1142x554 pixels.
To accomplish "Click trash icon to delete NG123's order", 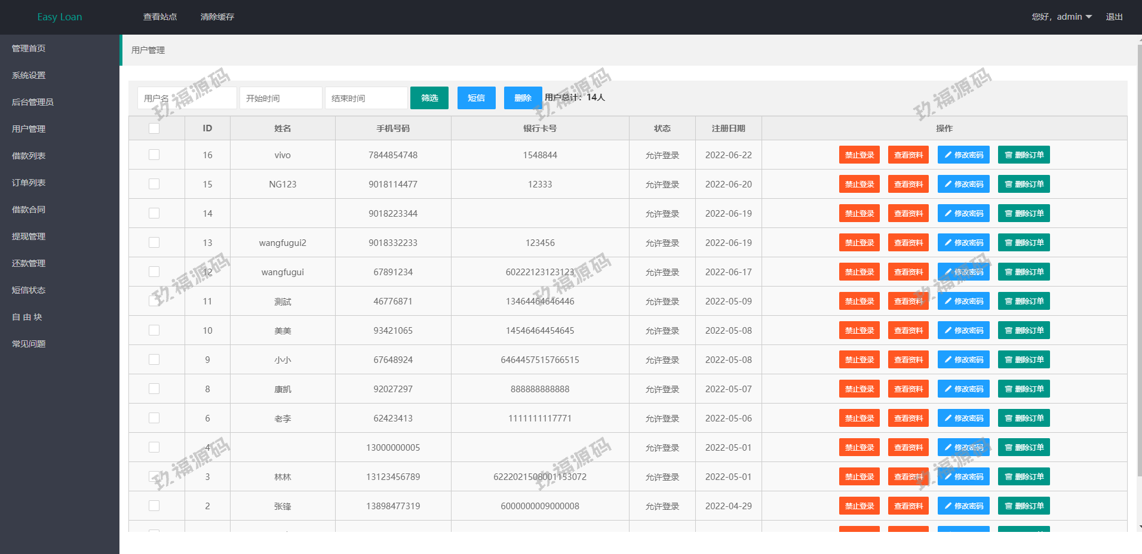I will [x=1008, y=184].
